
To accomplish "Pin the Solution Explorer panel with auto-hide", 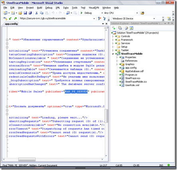I will coord(169,23).
